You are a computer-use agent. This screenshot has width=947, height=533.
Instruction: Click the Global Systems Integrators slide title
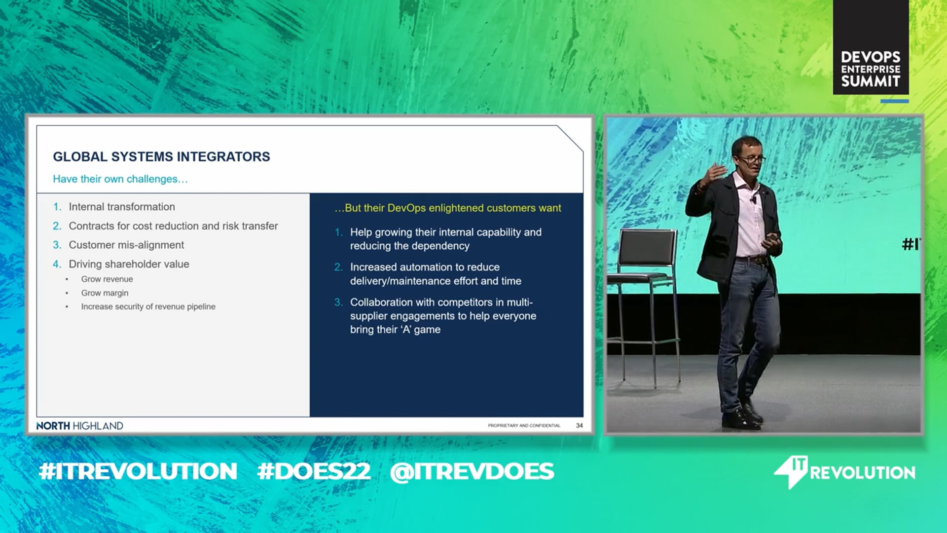[161, 156]
